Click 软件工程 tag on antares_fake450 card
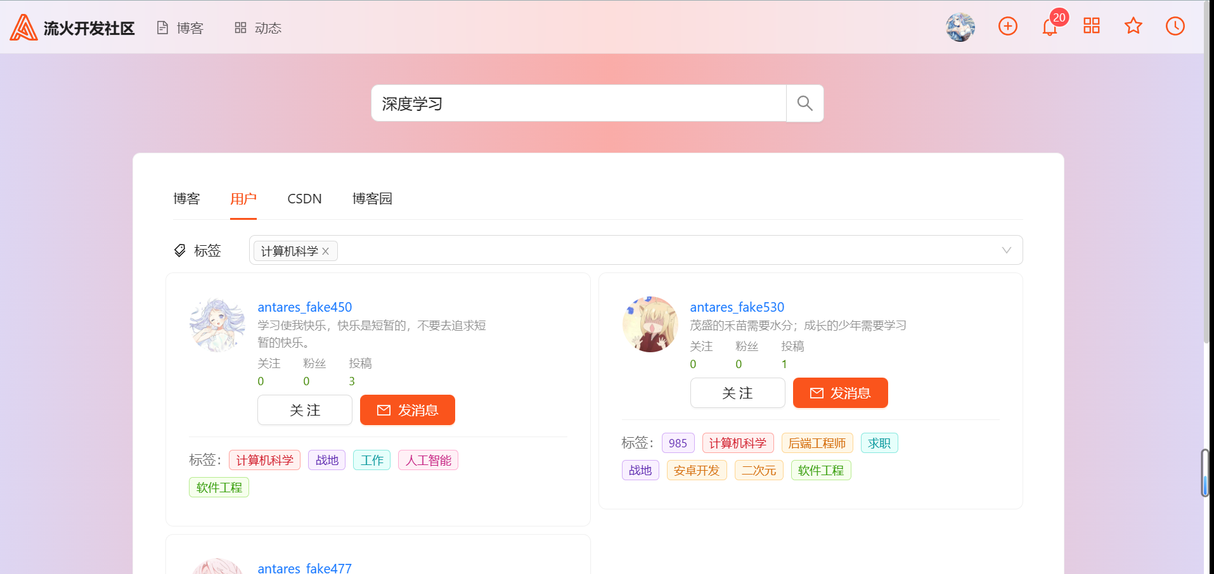The image size is (1214, 574). click(219, 487)
